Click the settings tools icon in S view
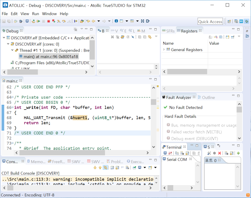Image resolution: width=251 pixels, height=198 pixels. pyautogui.click(x=209, y=153)
